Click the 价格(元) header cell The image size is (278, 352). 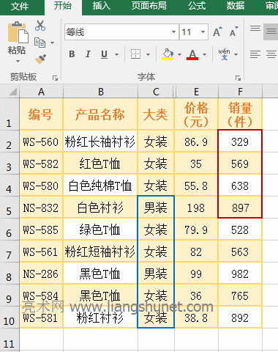point(196,114)
